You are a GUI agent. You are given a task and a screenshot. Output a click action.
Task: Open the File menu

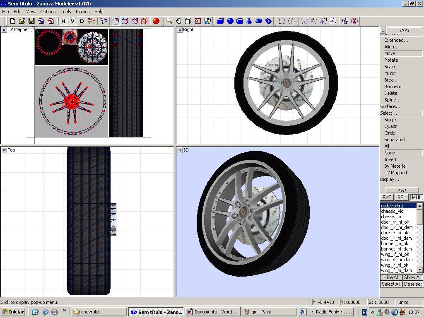point(5,12)
